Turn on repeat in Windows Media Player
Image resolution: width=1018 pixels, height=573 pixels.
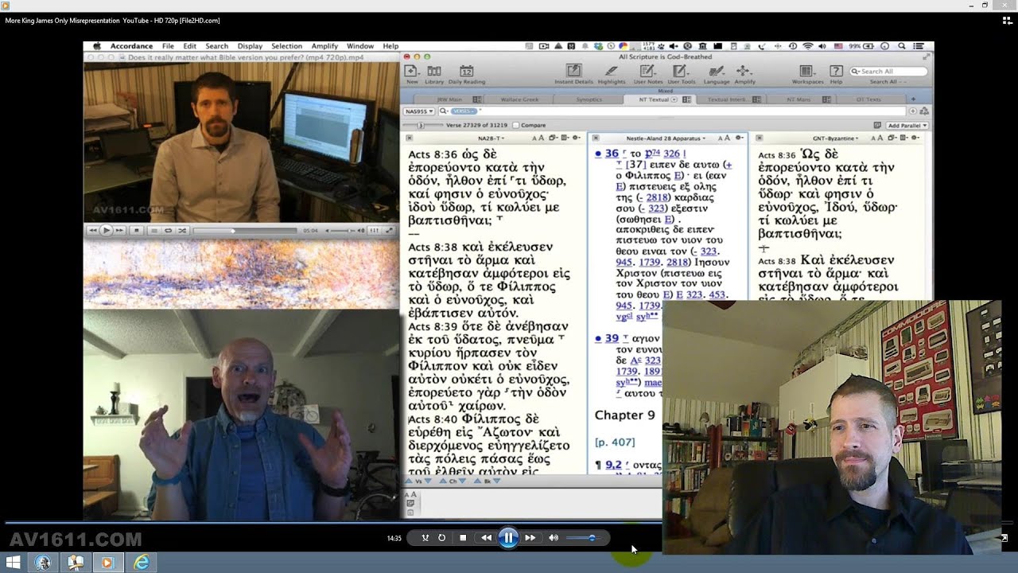[441, 538]
